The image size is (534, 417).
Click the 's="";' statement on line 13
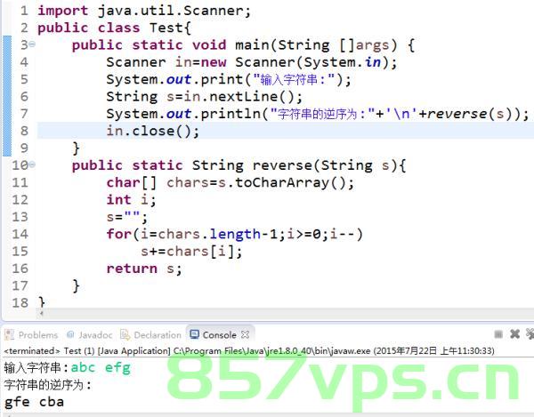pyautogui.click(x=126, y=217)
